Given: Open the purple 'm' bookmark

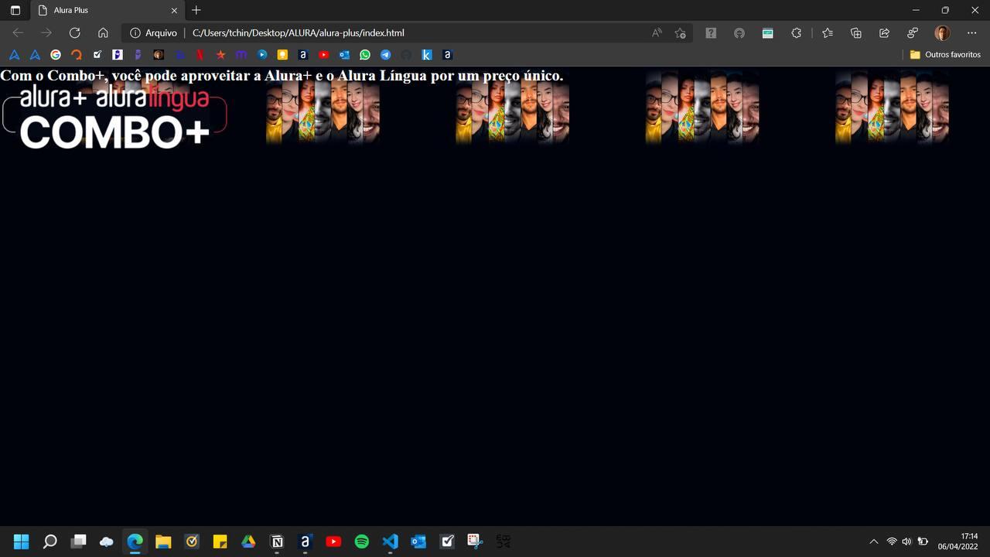Looking at the screenshot, I should click(241, 55).
